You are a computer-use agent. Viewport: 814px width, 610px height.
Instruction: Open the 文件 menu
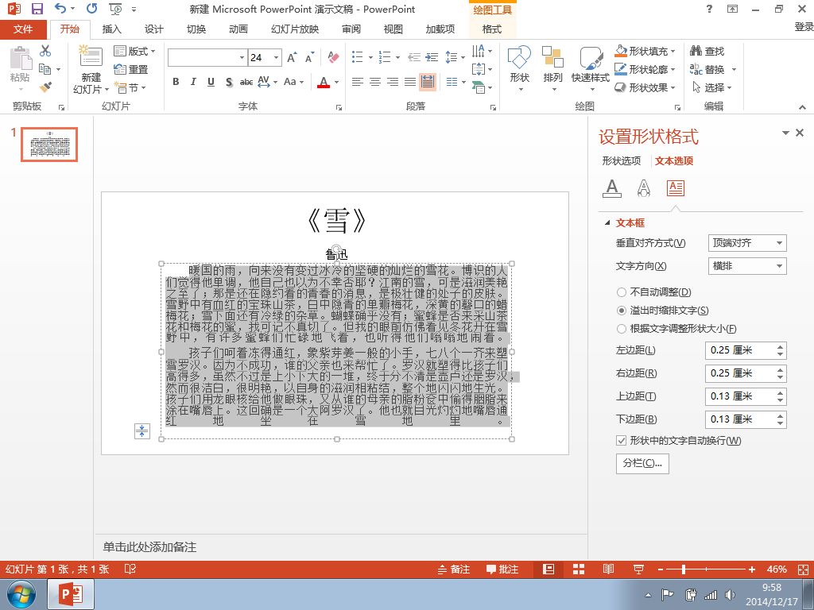(x=23, y=29)
